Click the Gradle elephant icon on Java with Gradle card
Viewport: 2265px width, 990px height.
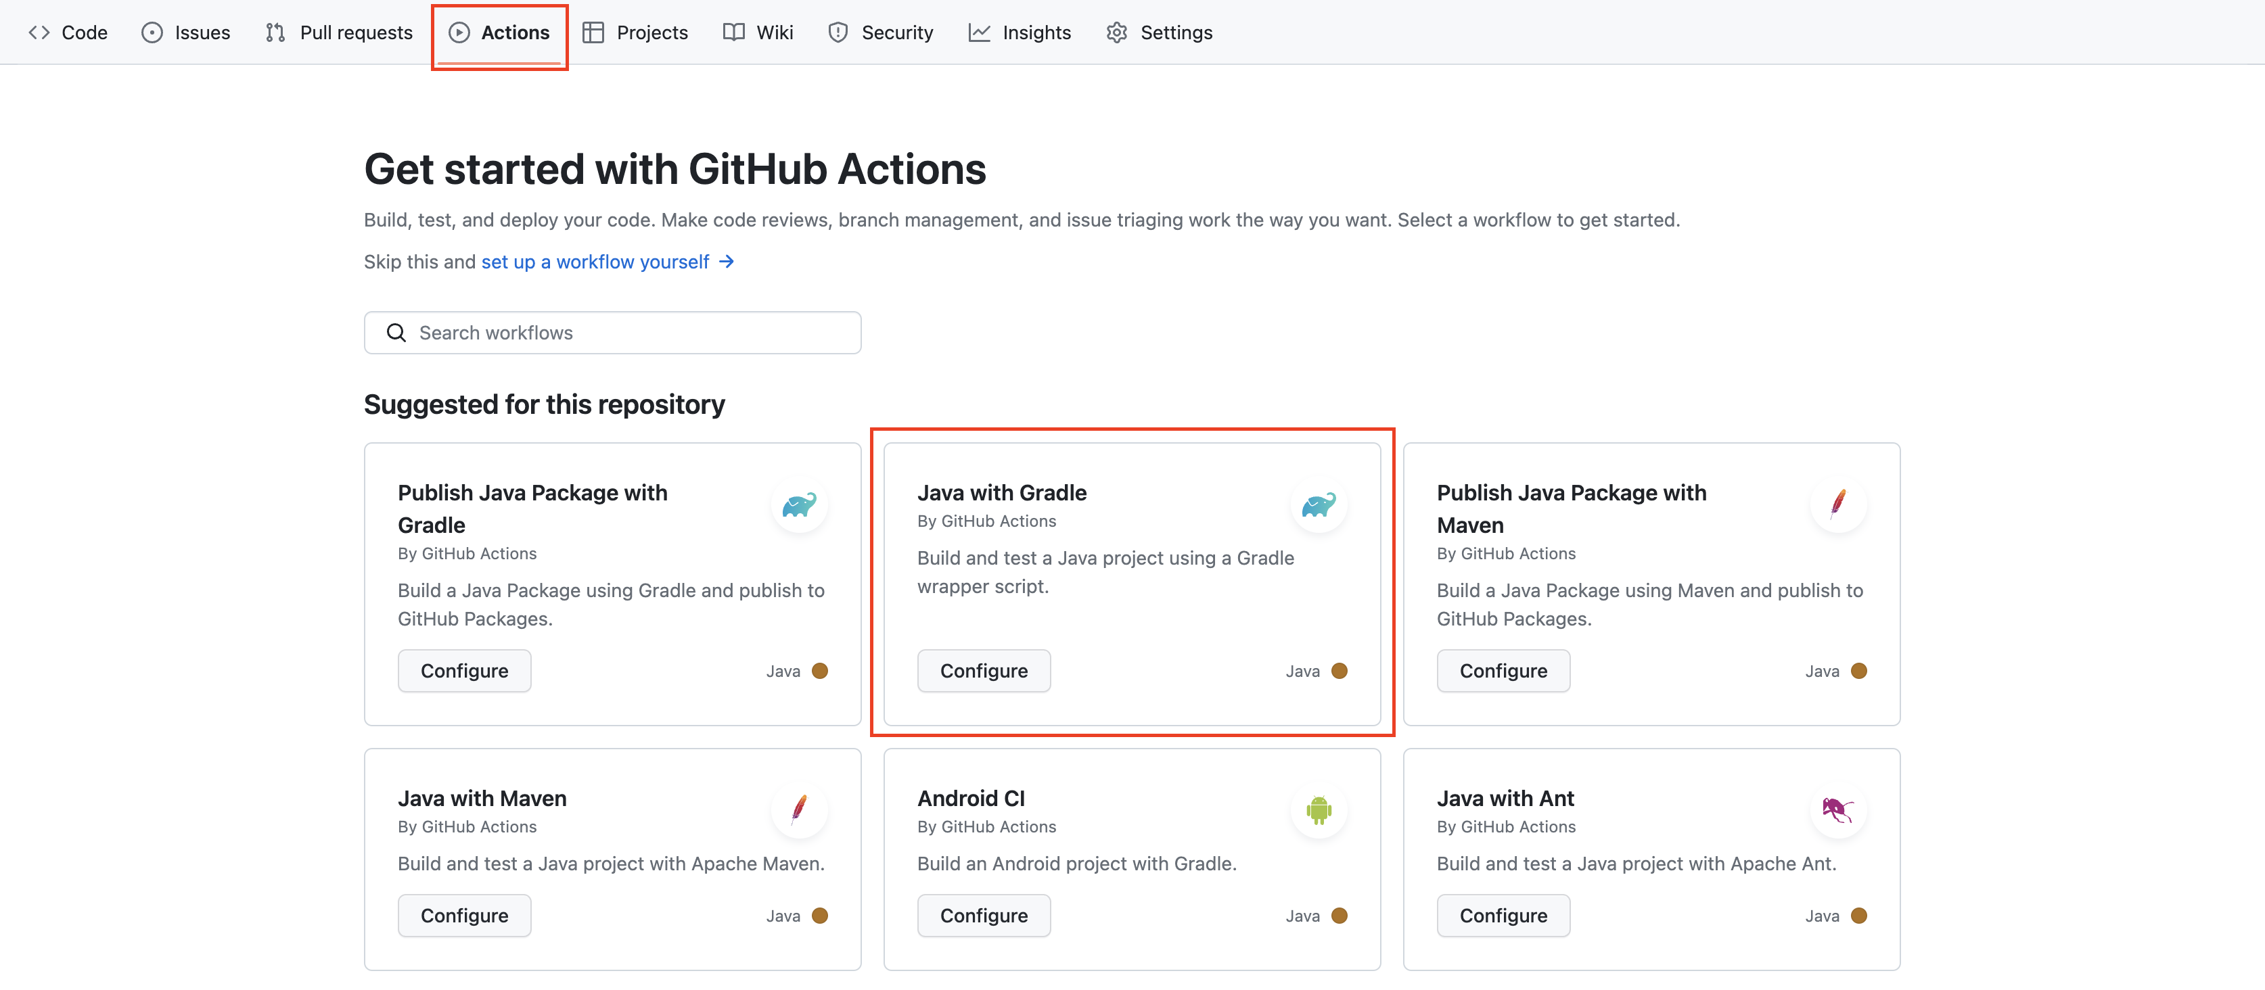point(1319,504)
